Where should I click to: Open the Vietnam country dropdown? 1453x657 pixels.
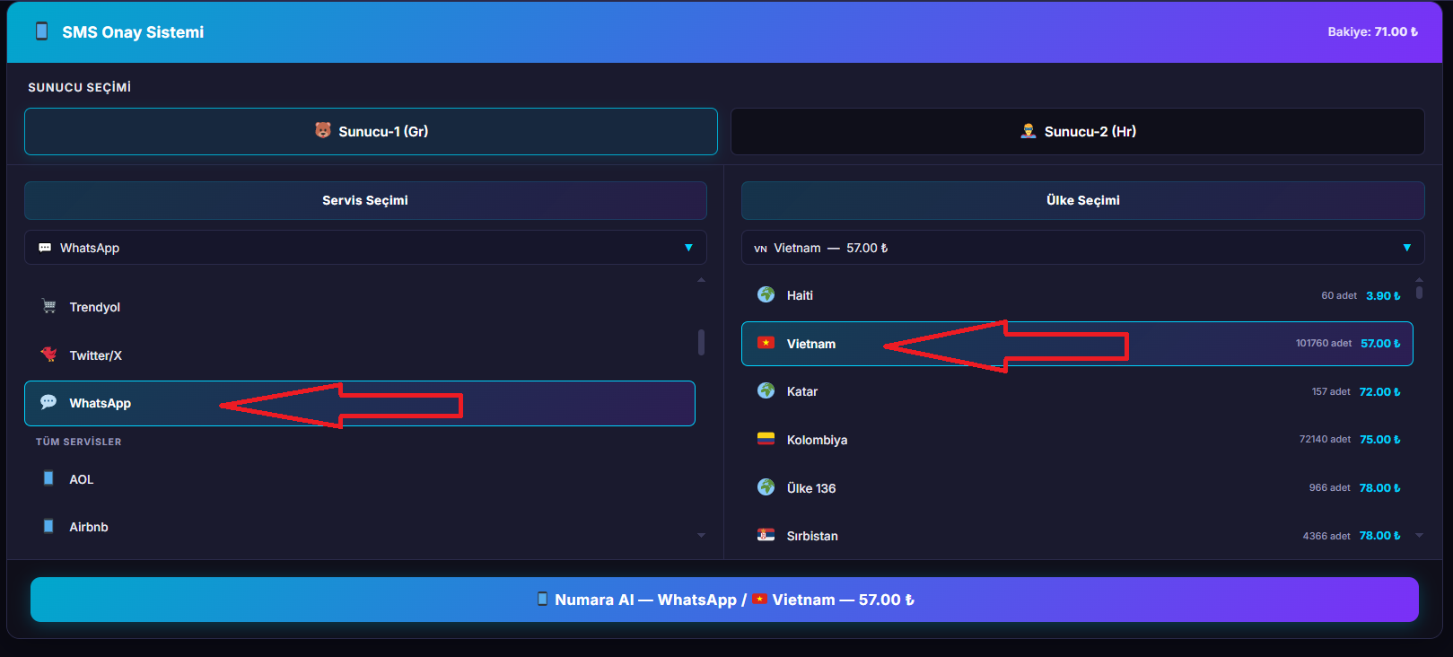[1082, 248]
